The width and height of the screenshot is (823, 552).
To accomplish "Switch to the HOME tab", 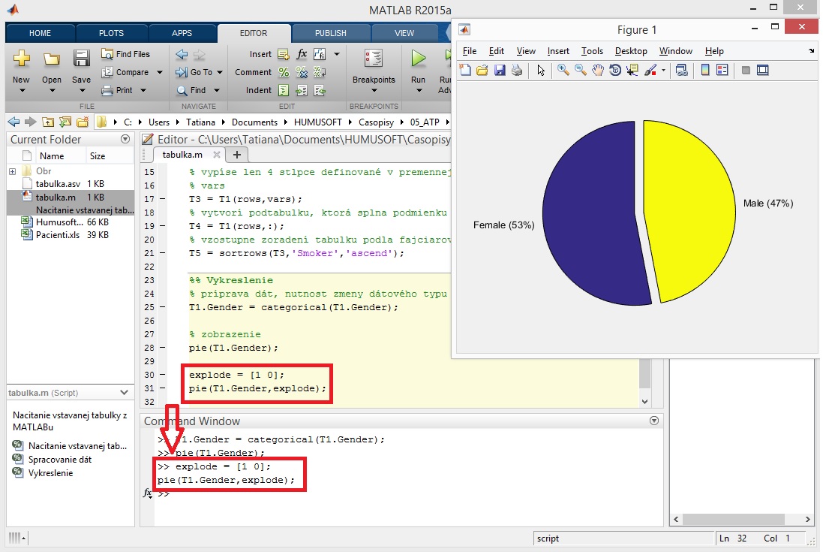I will coord(40,33).
